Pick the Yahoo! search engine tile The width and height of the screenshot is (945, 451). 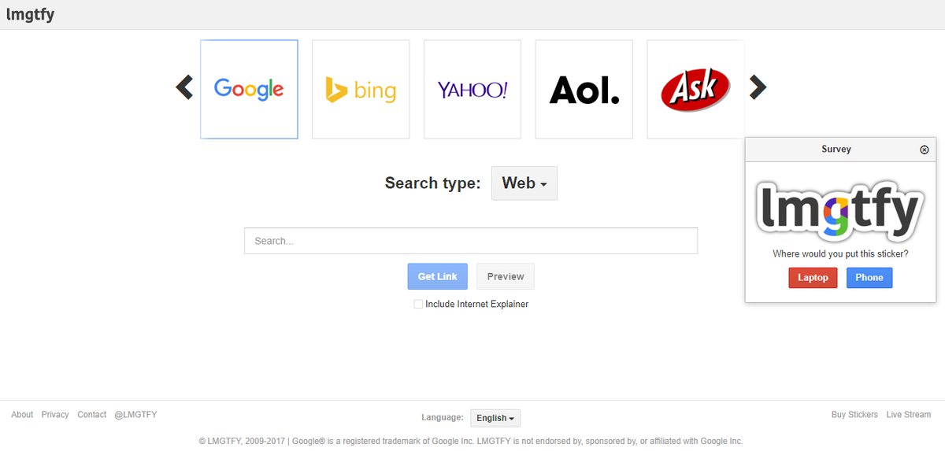(x=472, y=89)
